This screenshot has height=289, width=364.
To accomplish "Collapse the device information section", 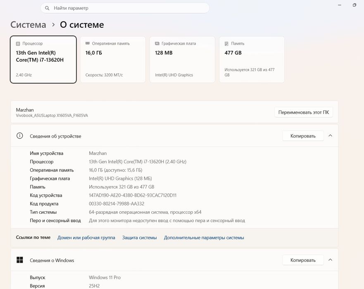I will coord(331,136).
